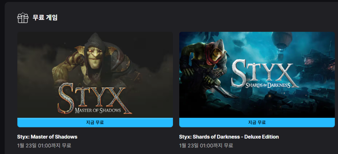The height and width of the screenshot is (154, 338).
Task: Open the Styx: Shards of Darkness cover art
Action: 257,75
